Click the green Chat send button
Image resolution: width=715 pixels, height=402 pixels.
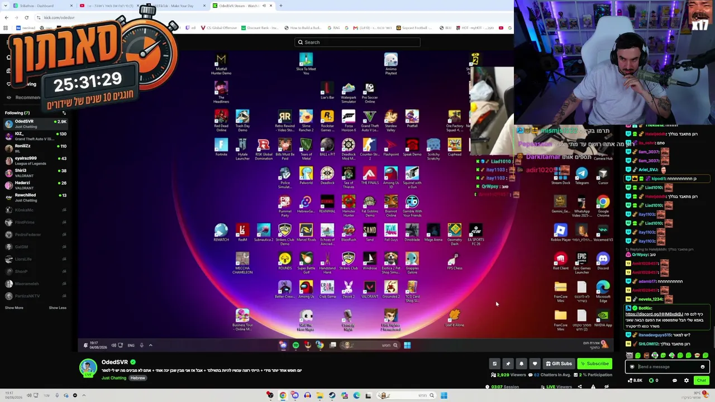click(702, 380)
